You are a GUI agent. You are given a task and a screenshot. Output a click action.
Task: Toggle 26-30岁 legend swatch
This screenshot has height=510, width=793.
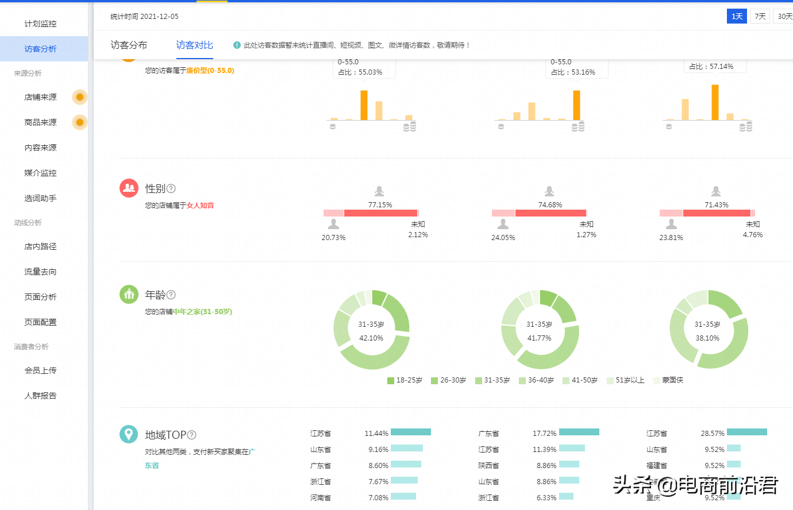[434, 380]
